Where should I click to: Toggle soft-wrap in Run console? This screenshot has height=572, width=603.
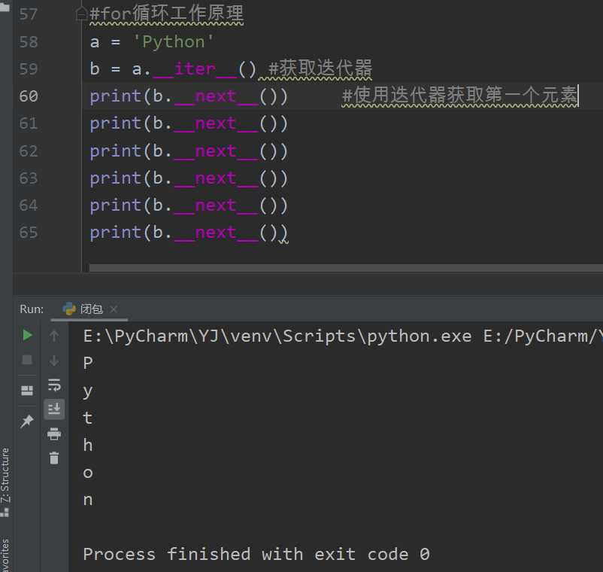point(54,385)
